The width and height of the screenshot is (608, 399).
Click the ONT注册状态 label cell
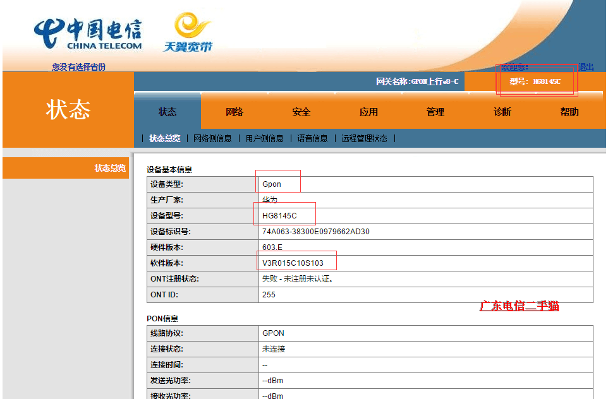[203, 279]
